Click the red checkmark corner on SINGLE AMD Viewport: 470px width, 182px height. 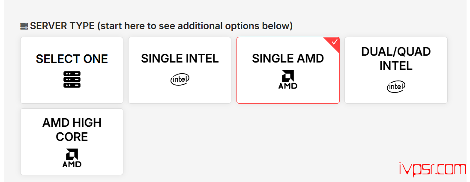tap(334, 42)
